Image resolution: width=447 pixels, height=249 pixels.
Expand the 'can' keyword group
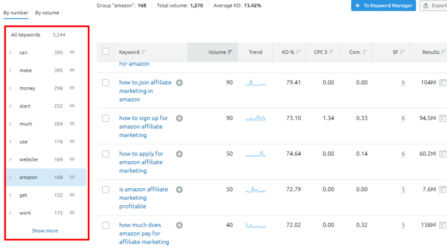[10, 53]
